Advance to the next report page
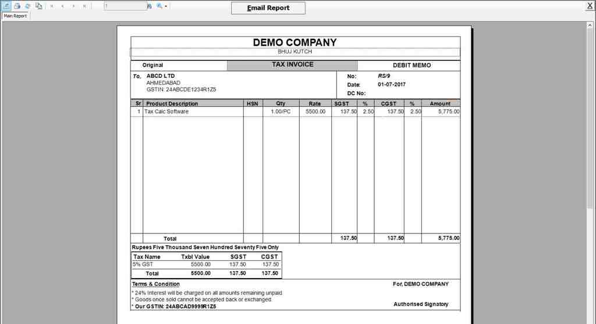The height and width of the screenshot is (324, 596). coord(74,6)
